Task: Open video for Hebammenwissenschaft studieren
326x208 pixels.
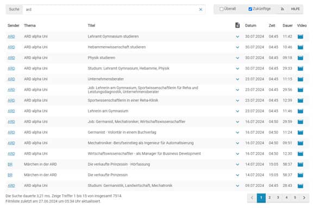Action: tap(300, 47)
